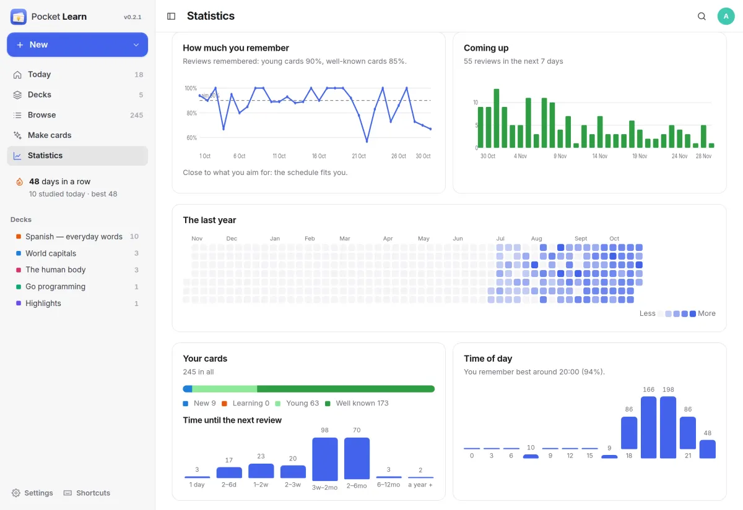Click the New button label
743x510 pixels.
(x=38, y=45)
